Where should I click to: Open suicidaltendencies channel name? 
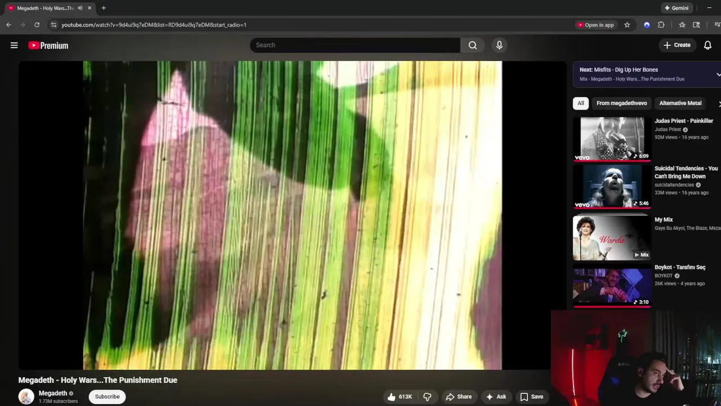pos(674,185)
